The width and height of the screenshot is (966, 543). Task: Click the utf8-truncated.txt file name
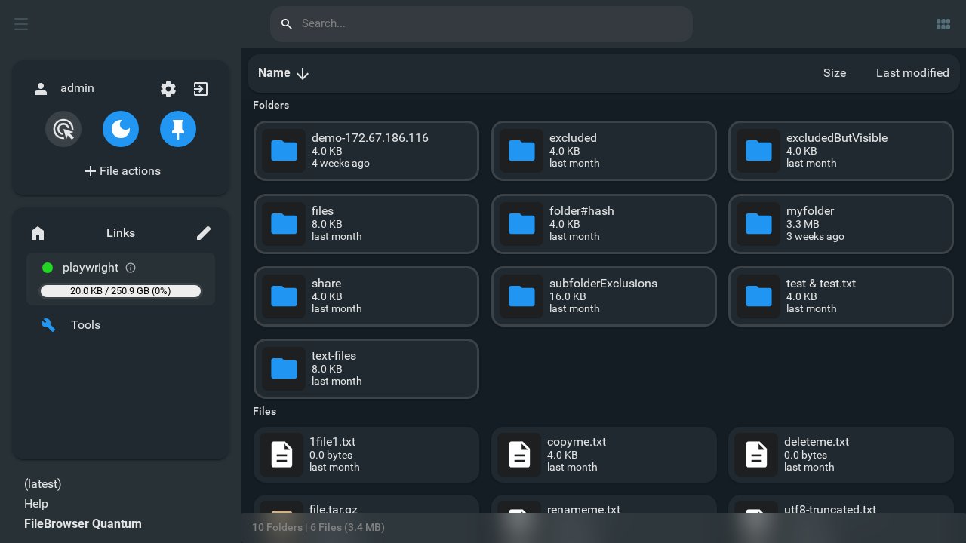coord(830,509)
